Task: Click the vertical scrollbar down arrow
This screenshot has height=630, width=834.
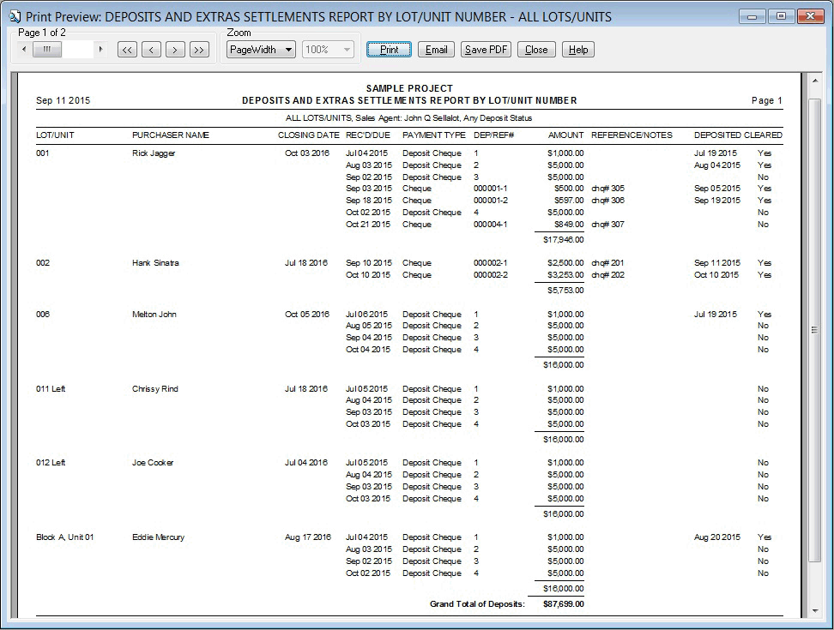Action: (x=814, y=611)
